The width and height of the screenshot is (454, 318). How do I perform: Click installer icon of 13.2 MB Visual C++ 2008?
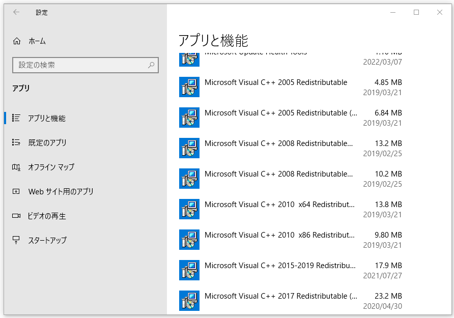189,148
